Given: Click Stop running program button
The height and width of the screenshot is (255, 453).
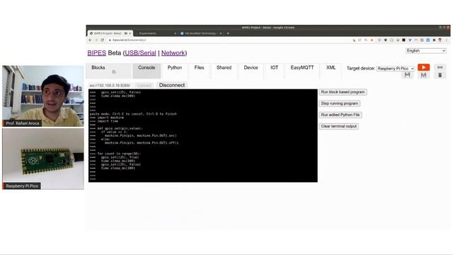Looking at the screenshot, I should [340, 103].
